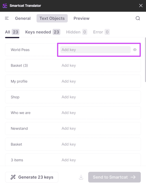Switch to the General tab
This screenshot has width=146, height=188.
point(23,18)
